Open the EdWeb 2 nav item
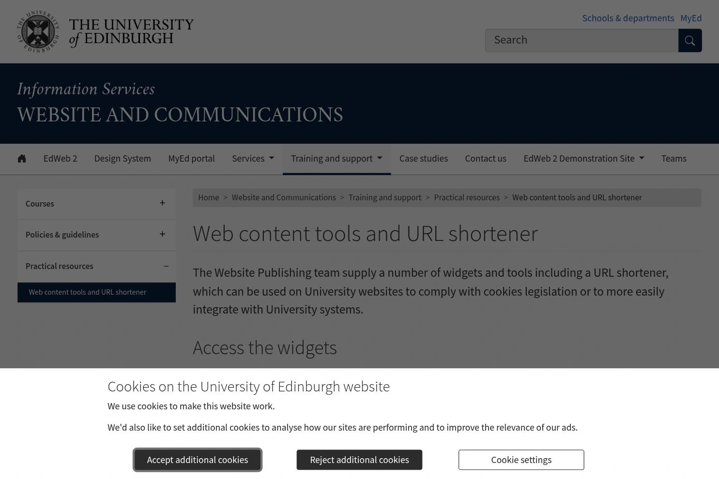 point(60,159)
